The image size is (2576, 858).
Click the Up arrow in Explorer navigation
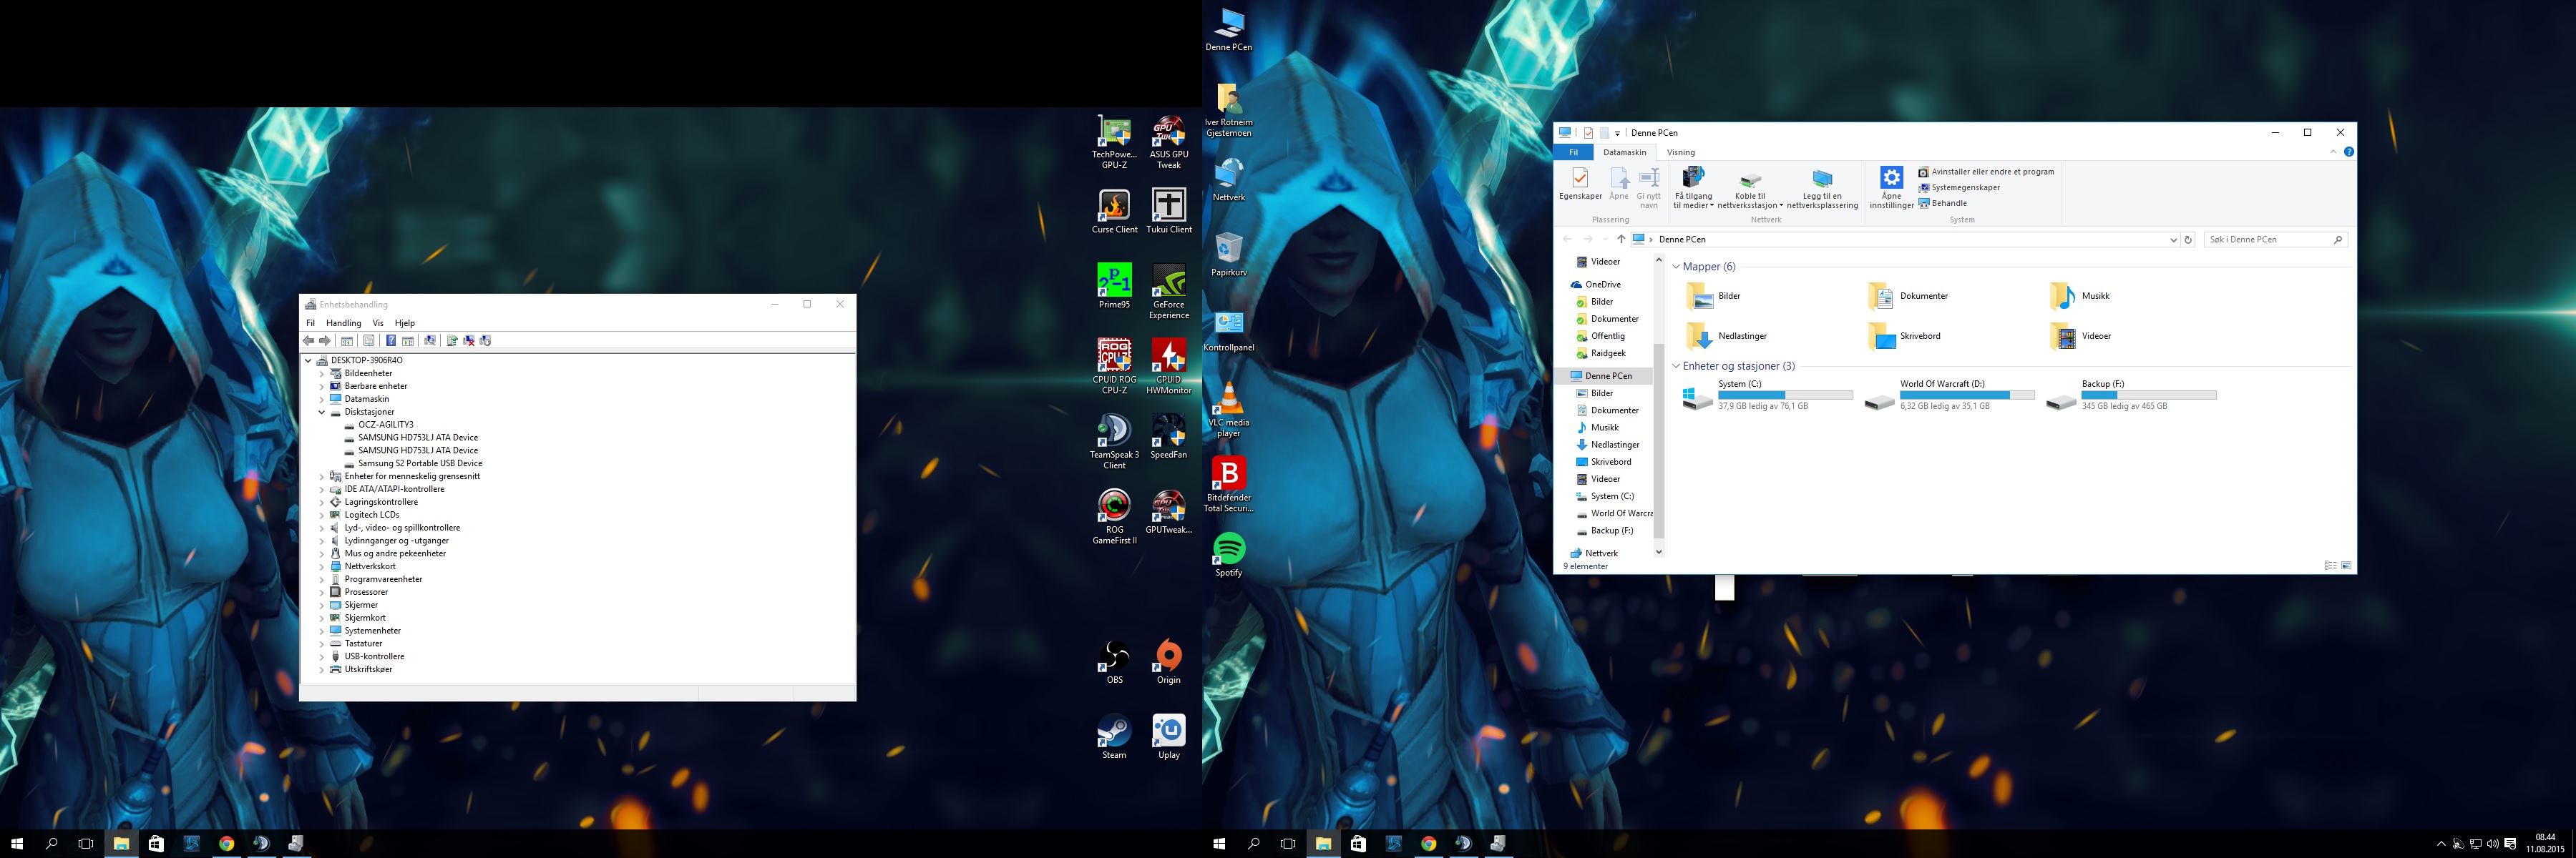[x=1621, y=240]
